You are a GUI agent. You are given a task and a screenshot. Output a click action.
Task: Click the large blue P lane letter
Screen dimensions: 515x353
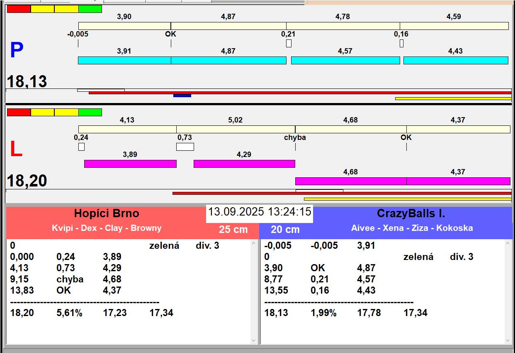tap(17, 51)
